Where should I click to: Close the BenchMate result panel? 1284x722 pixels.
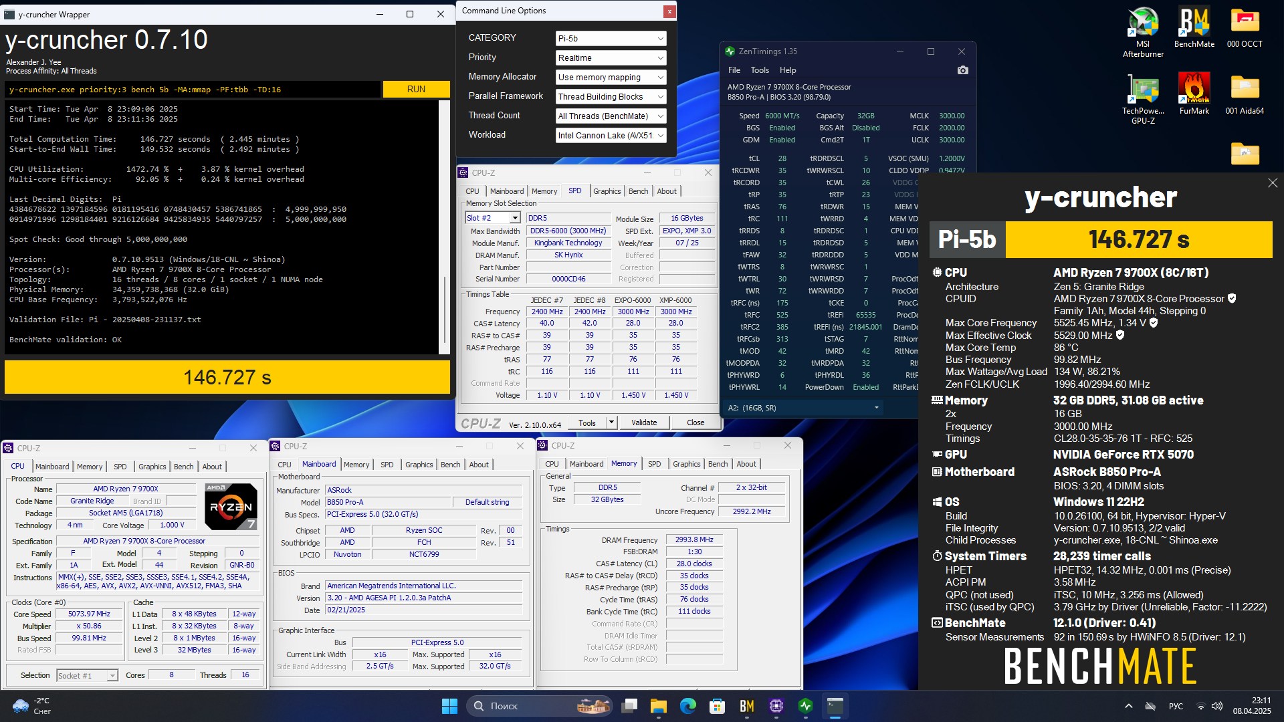(x=1272, y=183)
